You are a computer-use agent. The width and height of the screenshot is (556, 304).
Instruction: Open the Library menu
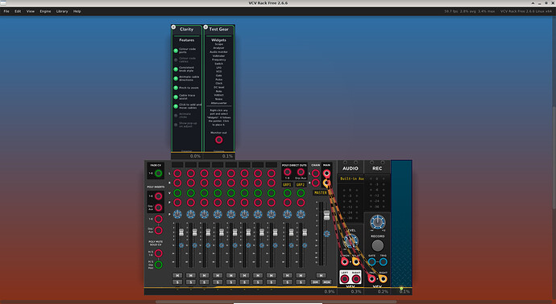click(62, 11)
